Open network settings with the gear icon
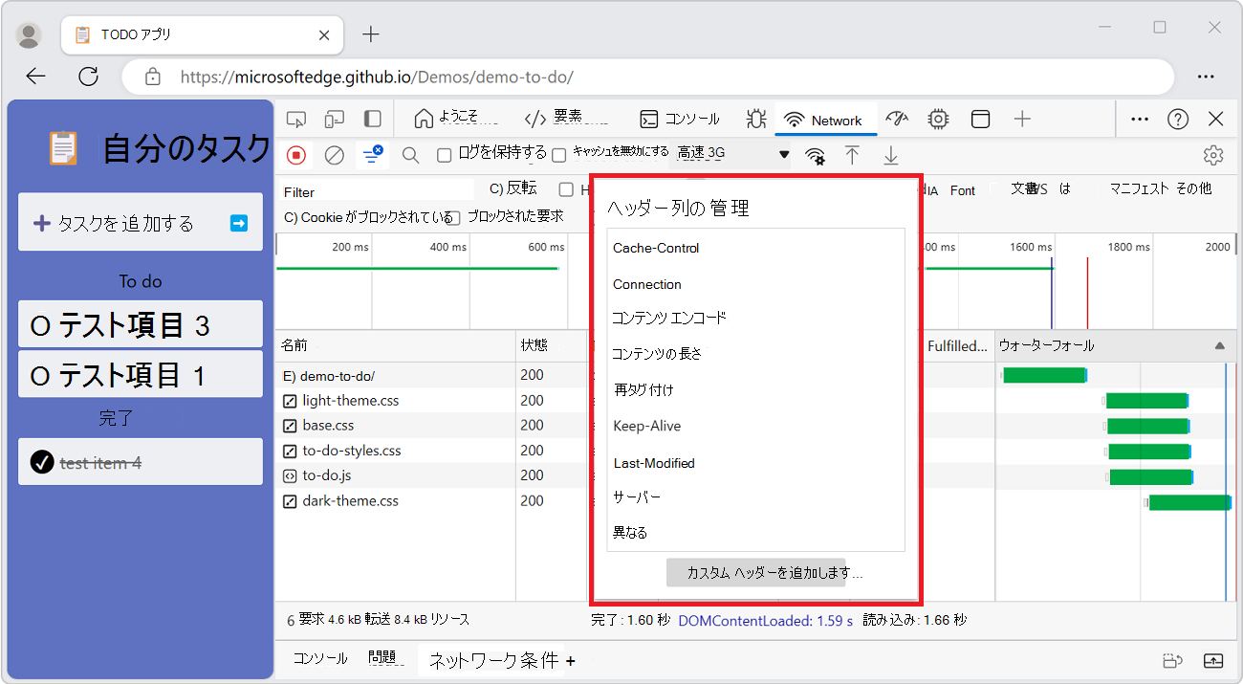The height and width of the screenshot is (684, 1243). click(1213, 154)
